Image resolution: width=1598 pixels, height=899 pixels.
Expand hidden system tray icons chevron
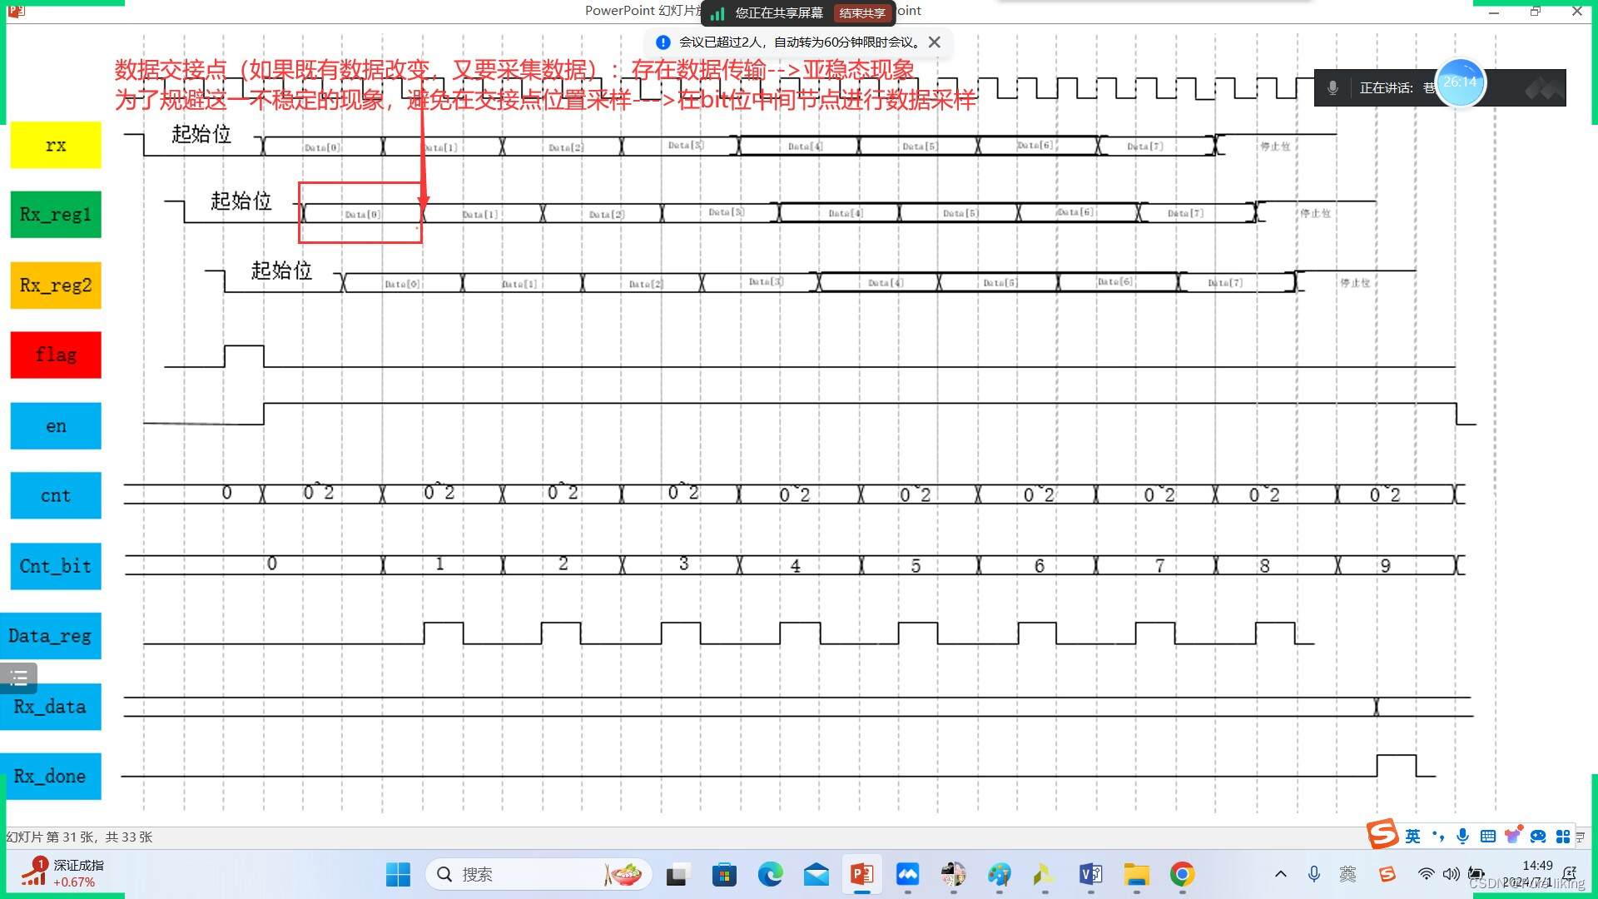tap(1281, 874)
